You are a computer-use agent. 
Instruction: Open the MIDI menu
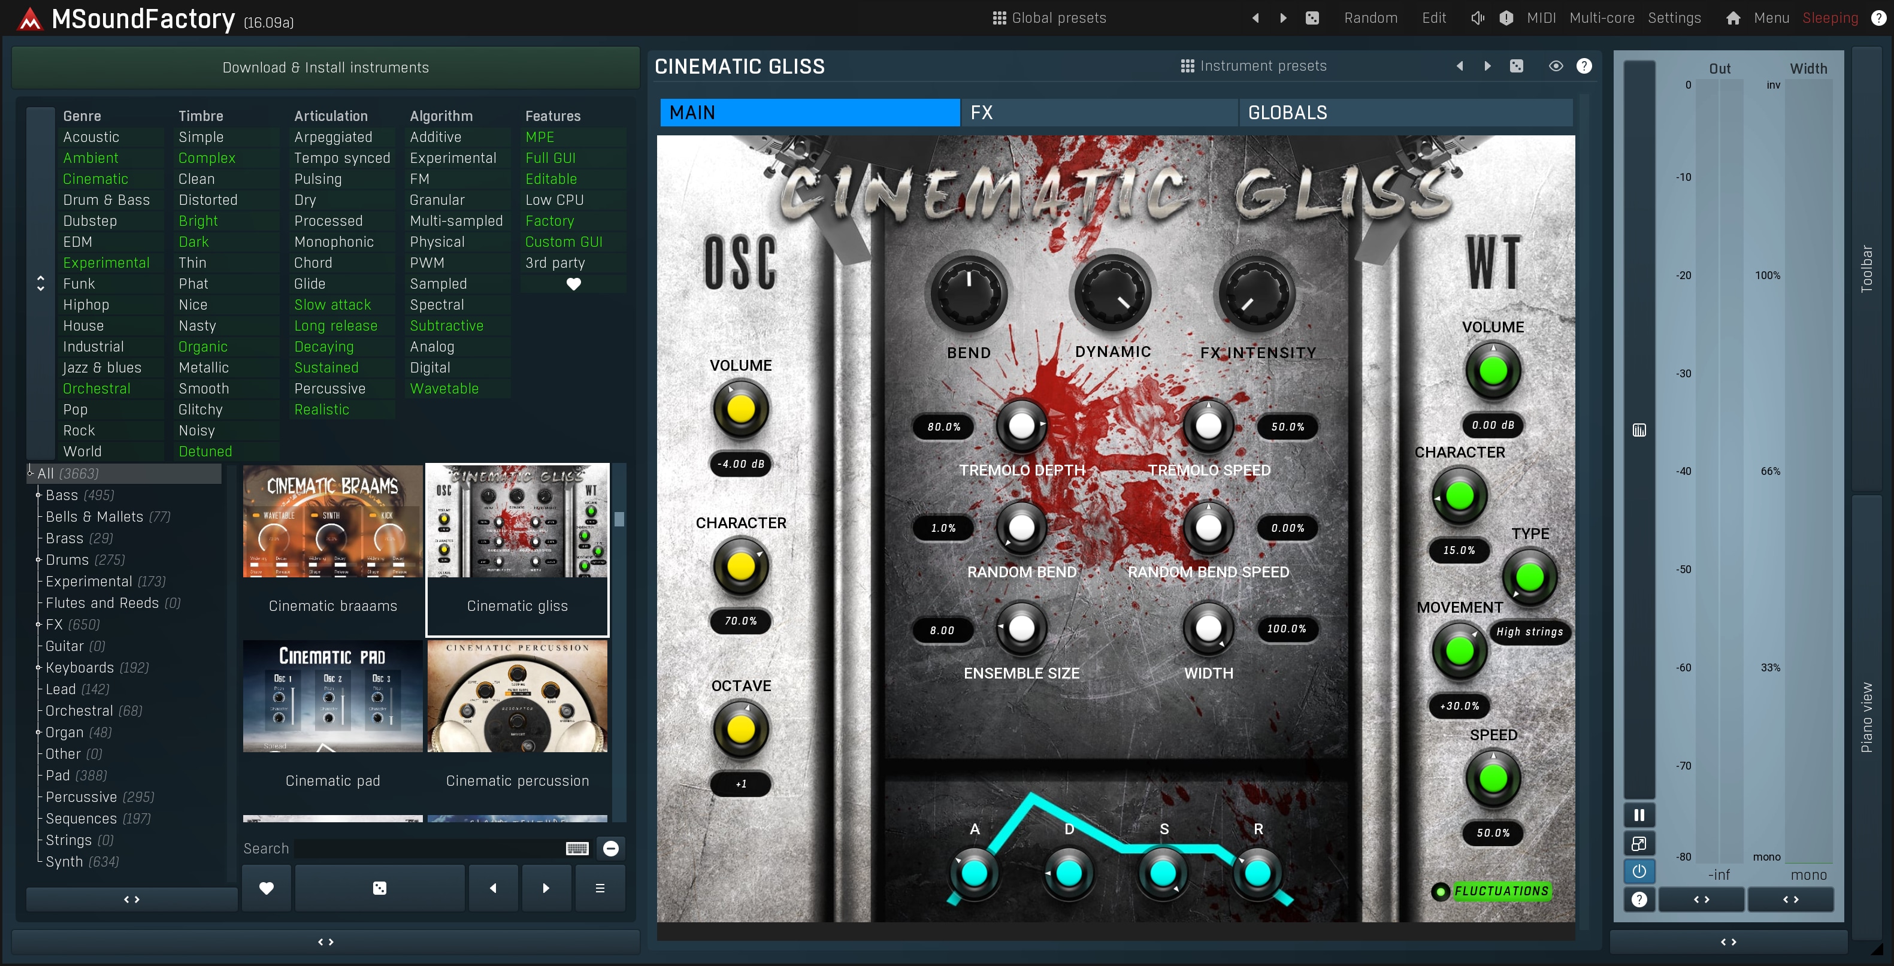(x=1541, y=17)
